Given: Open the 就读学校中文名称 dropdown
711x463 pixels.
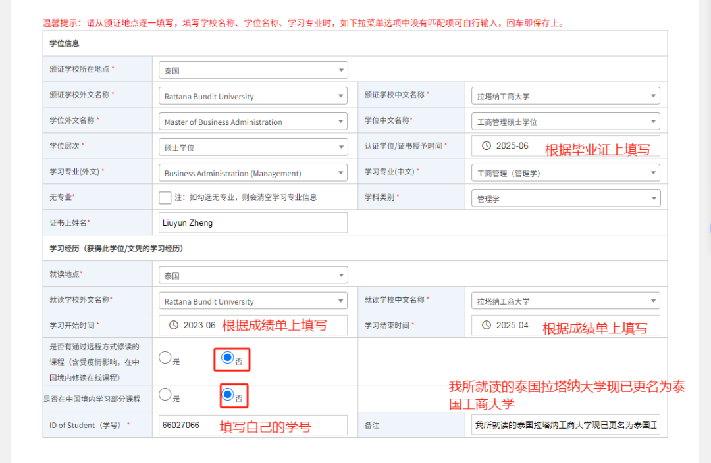Looking at the screenshot, I should pyautogui.click(x=566, y=301).
